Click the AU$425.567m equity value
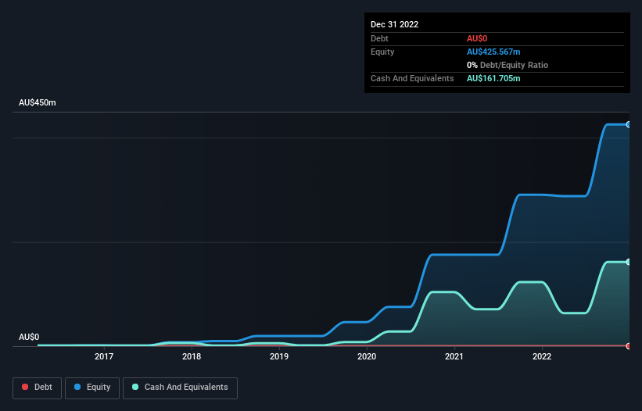Screen dimensions: 642x411 pos(493,52)
